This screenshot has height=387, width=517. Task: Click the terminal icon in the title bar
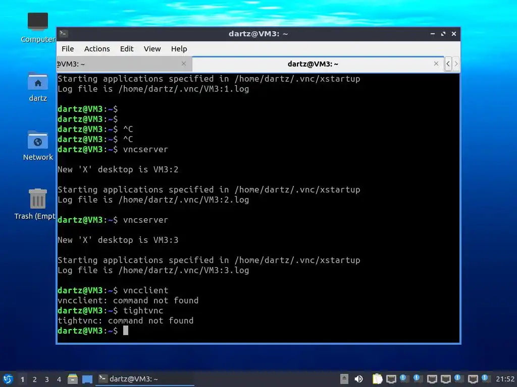click(x=63, y=34)
